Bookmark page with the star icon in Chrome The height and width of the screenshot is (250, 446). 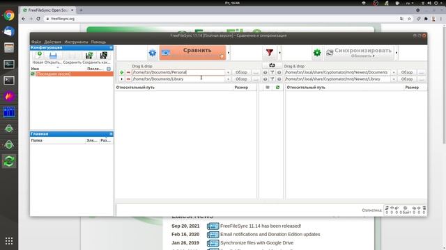[409, 19]
